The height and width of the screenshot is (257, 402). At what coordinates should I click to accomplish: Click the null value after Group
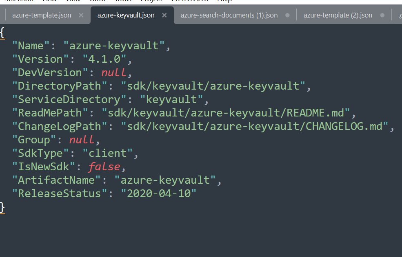(82, 140)
